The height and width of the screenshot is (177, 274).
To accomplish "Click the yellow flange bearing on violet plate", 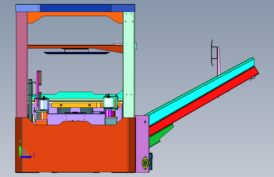I will (x=145, y=163).
